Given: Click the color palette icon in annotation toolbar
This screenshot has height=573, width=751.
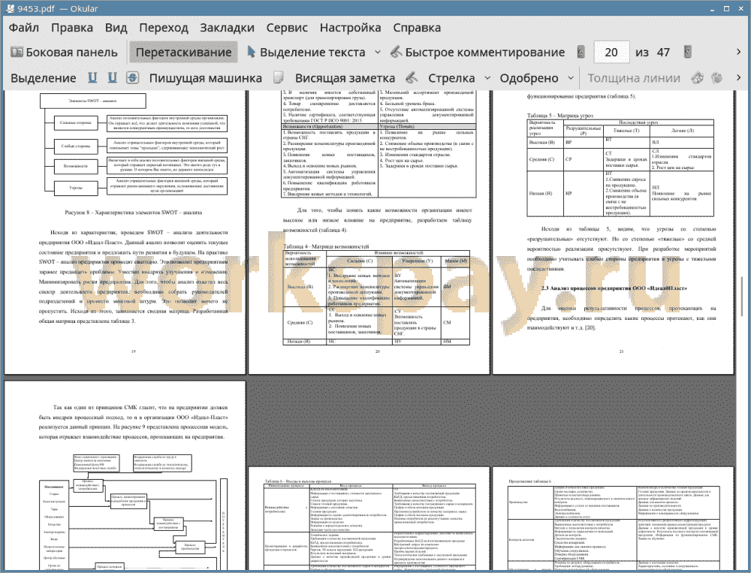Looking at the screenshot, I should pyautogui.click(x=698, y=77).
